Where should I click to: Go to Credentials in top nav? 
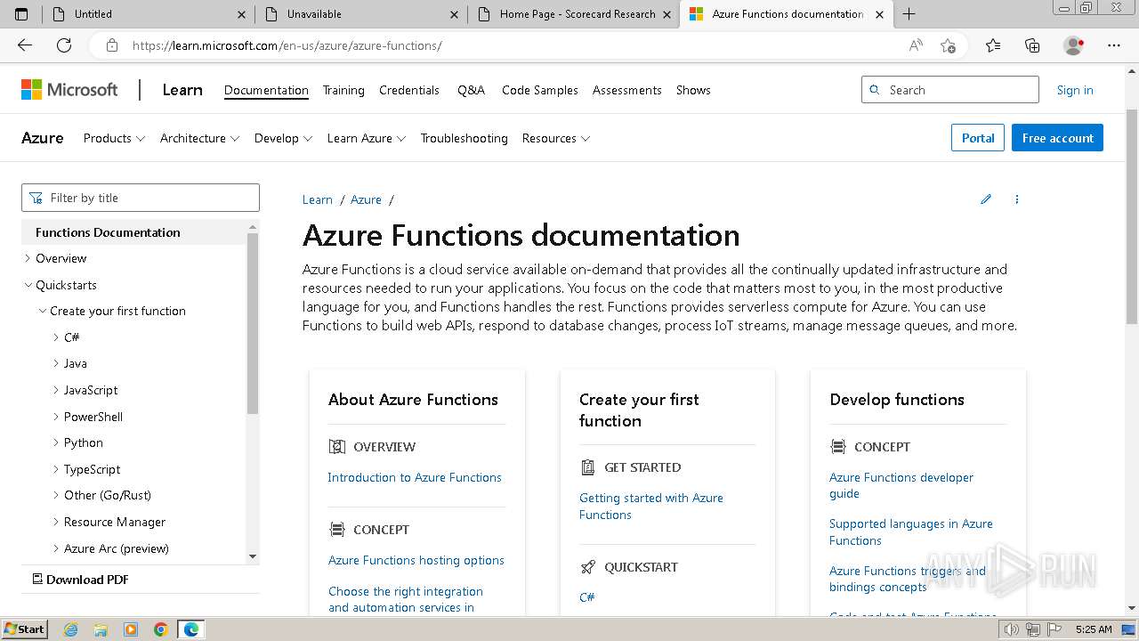[x=409, y=90]
